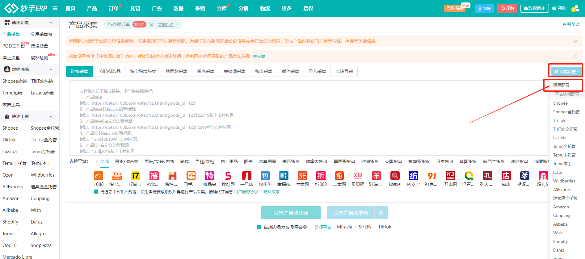The height and width of the screenshot is (259, 585).
Task: Filter platforms by 男装/女装/内衣 category
Action: pyautogui.click(x=159, y=161)
